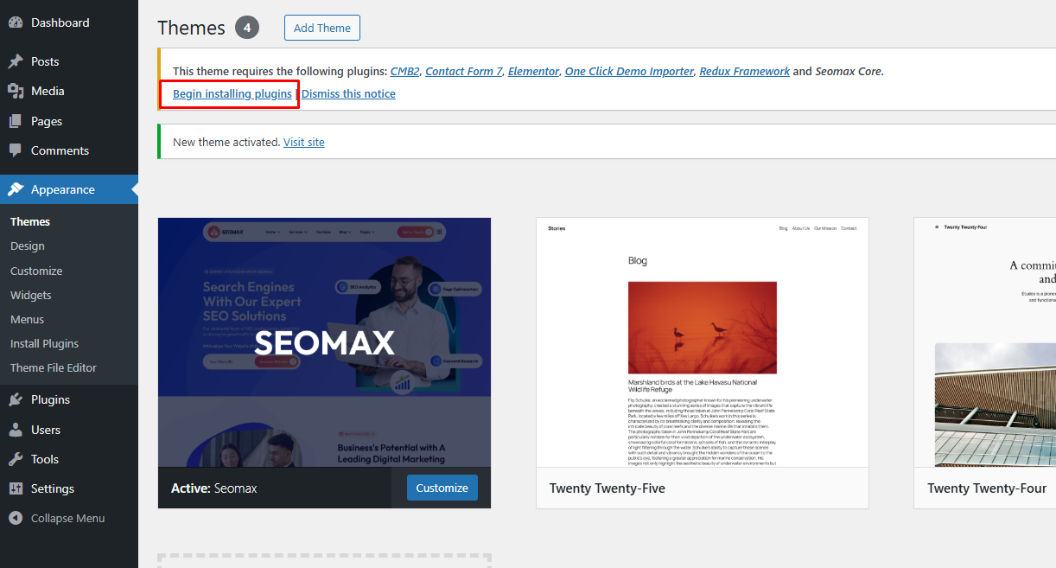Image resolution: width=1056 pixels, height=568 pixels.
Task: Click the Settings sliders icon
Action: click(16, 488)
